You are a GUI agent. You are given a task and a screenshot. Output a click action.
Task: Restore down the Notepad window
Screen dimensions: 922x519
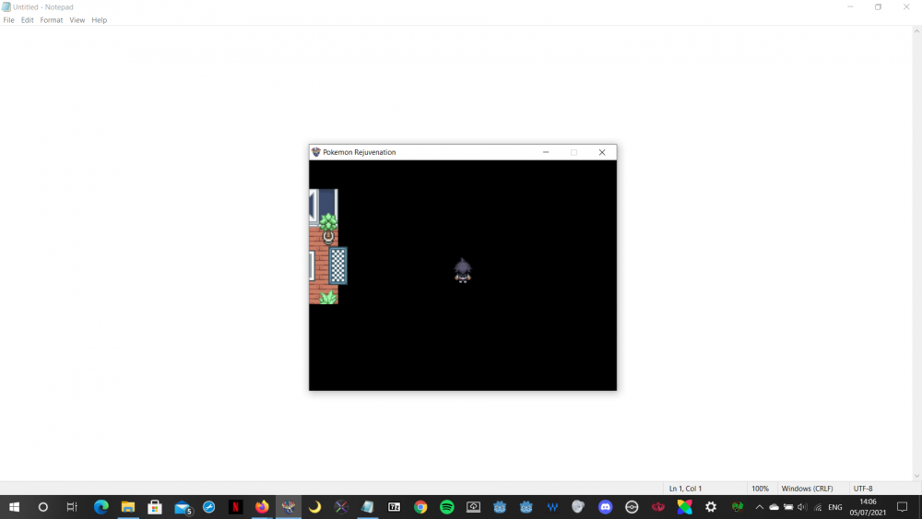tap(878, 7)
